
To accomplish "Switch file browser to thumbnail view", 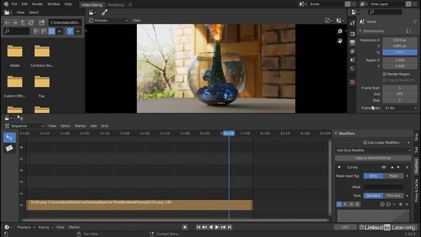I will coord(51,31).
